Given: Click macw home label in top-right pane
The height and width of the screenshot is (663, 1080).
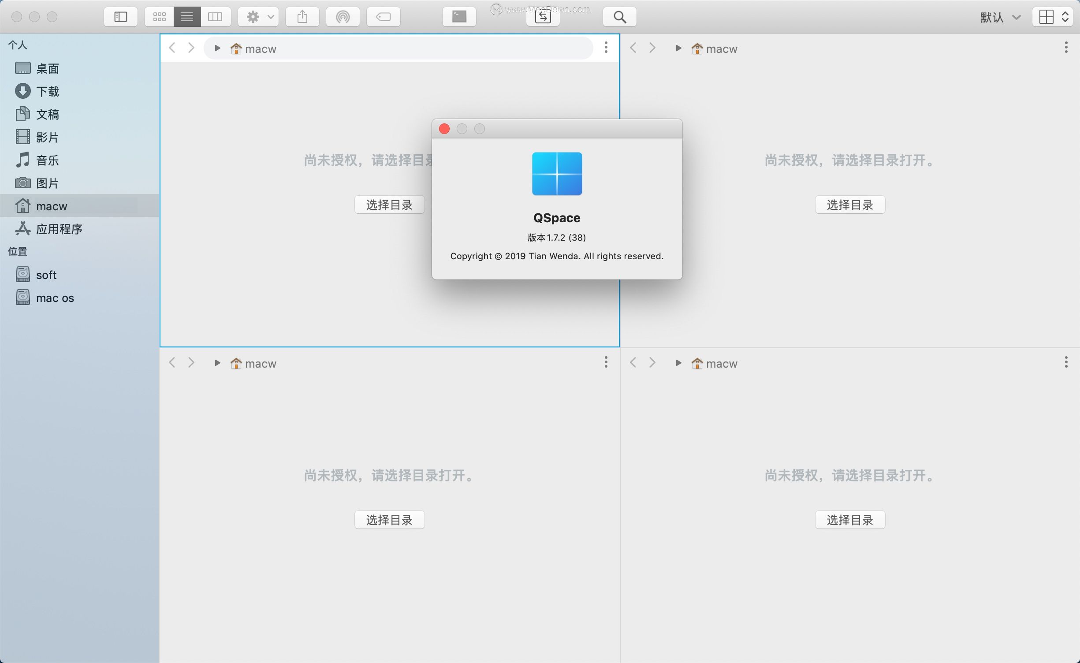Looking at the screenshot, I should (x=714, y=48).
